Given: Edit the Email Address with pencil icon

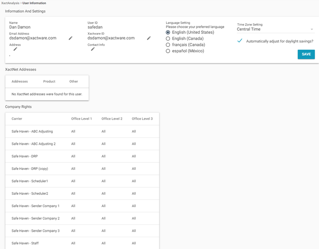Looking at the screenshot, I should click(x=71, y=38).
